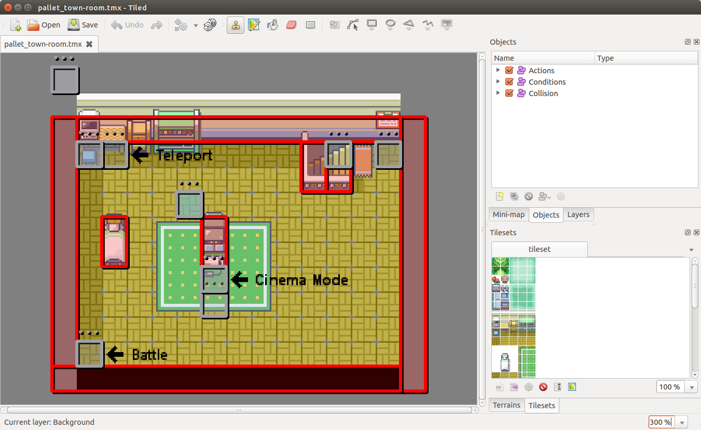
Task: Open object properties gear in Objects panel
Action: click(561, 196)
